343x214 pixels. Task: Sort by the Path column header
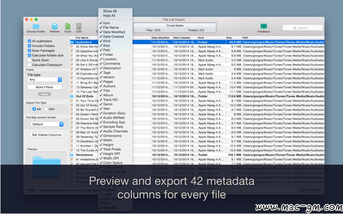(x=283, y=38)
